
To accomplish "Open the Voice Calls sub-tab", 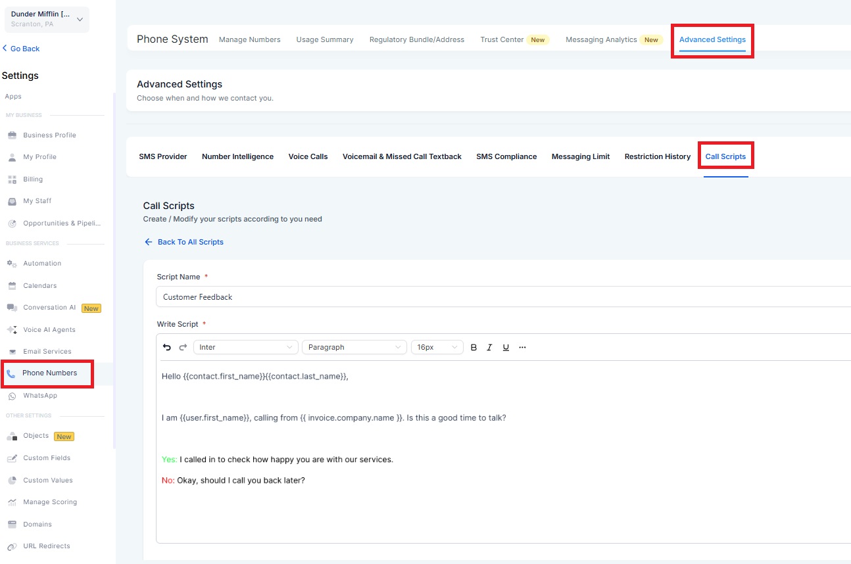I will pyautogui.click(x=308, y=156).
